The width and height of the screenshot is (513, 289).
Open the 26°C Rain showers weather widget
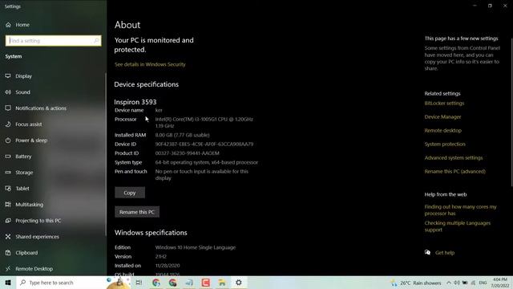click(x=416, y=283)
